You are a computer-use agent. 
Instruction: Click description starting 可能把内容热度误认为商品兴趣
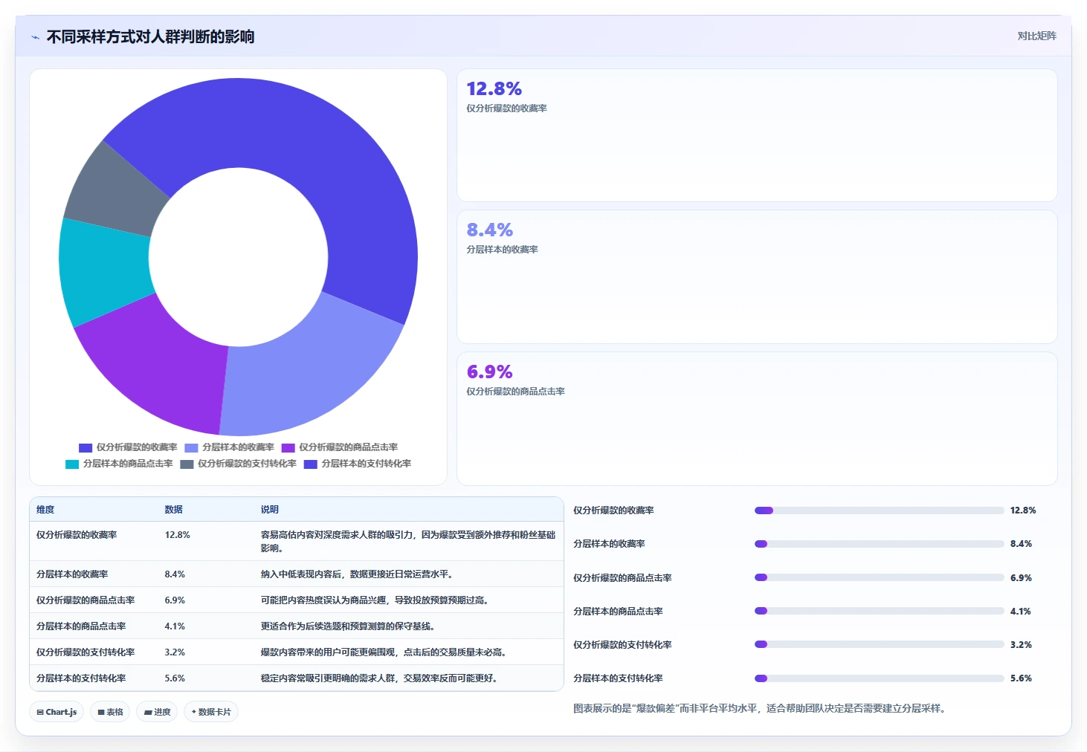pos(375,600)
